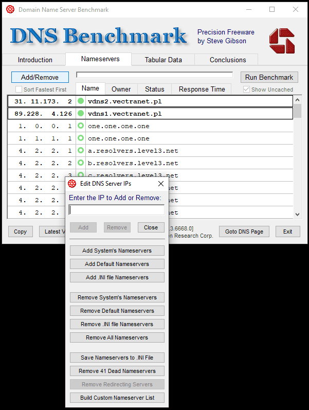This screenshot has width=309, height=410.
Task: Click green status dot for vdns1.vectranet.pl
Action: pos(81,113)
